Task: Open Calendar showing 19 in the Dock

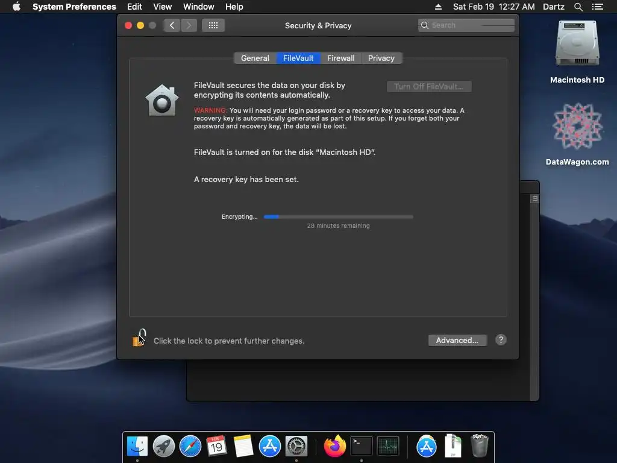Action: 216,446
